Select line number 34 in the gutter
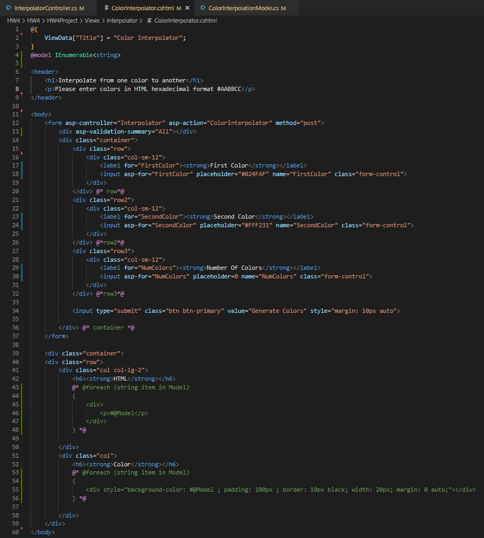 coord(15,311)
